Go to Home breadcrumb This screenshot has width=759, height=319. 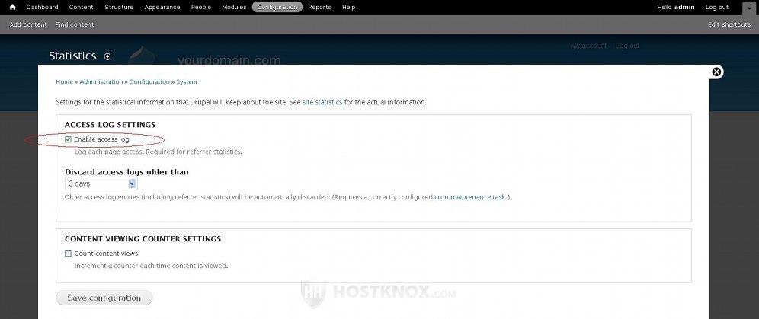click(x=64, y=82)
